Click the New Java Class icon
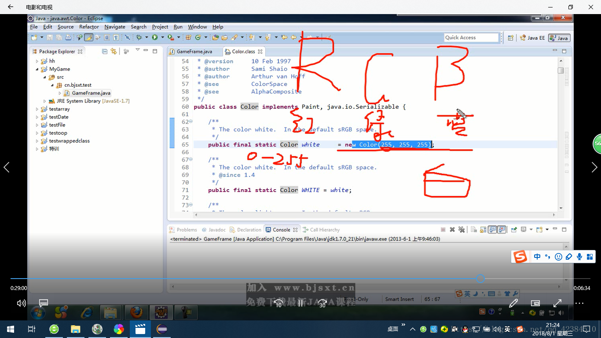Viewport: 601px width, 338px height. 198,38
